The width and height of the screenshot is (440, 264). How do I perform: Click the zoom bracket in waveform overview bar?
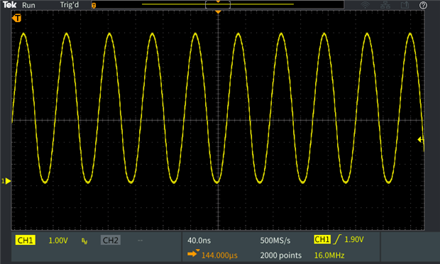(218, 4)
